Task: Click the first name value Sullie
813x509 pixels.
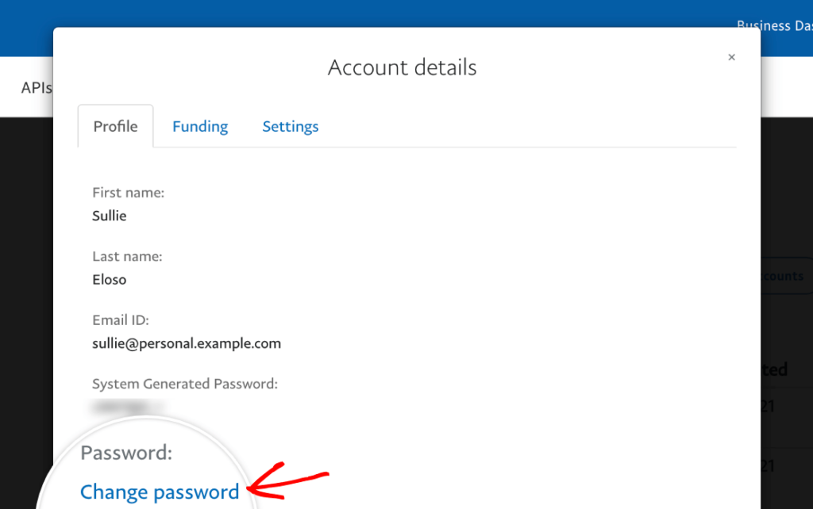Action: pyautogui.click(x=110, y=216)
